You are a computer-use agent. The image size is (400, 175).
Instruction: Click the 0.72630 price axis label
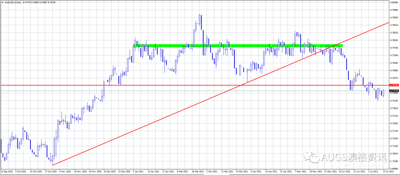coord(394,123)
